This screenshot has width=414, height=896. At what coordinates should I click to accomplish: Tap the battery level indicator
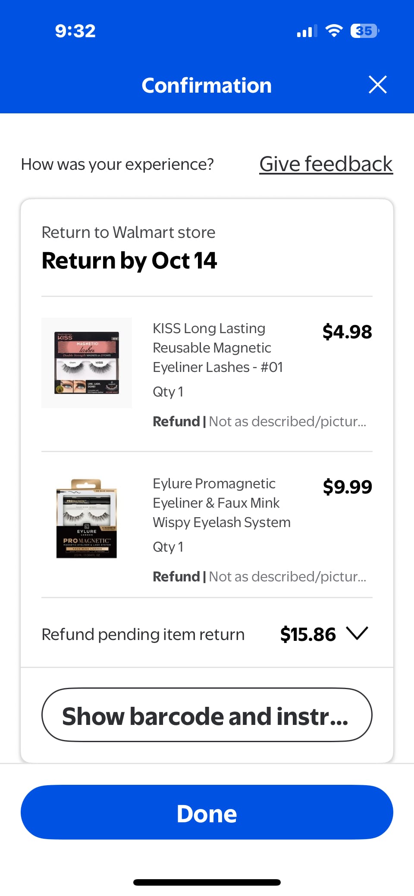pos(364,31)
